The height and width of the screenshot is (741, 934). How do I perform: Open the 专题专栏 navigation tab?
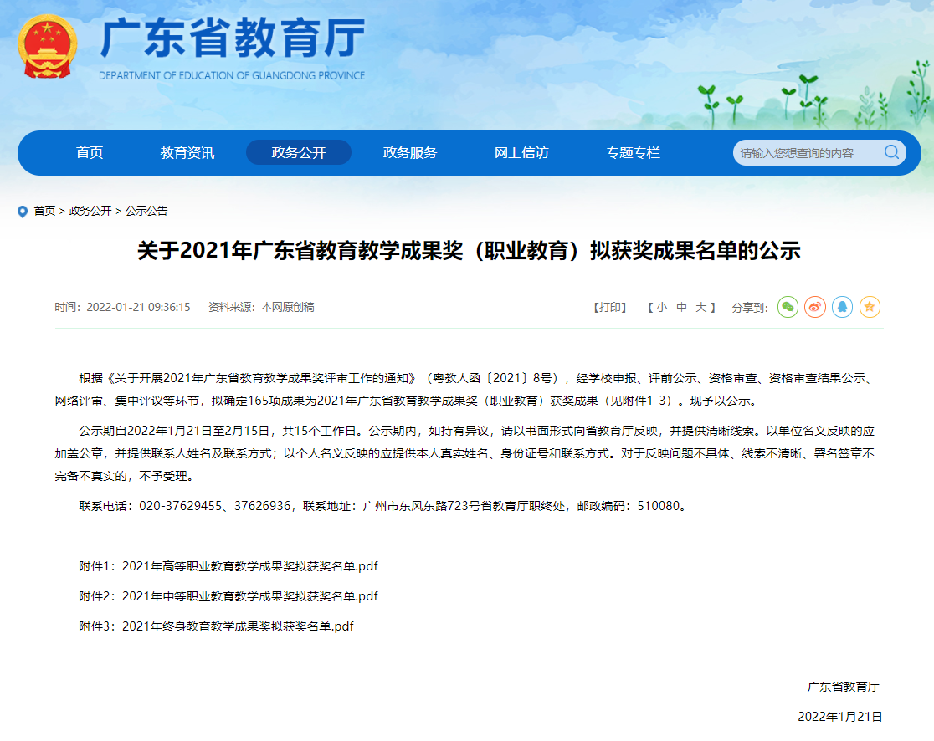click(633, 152)
